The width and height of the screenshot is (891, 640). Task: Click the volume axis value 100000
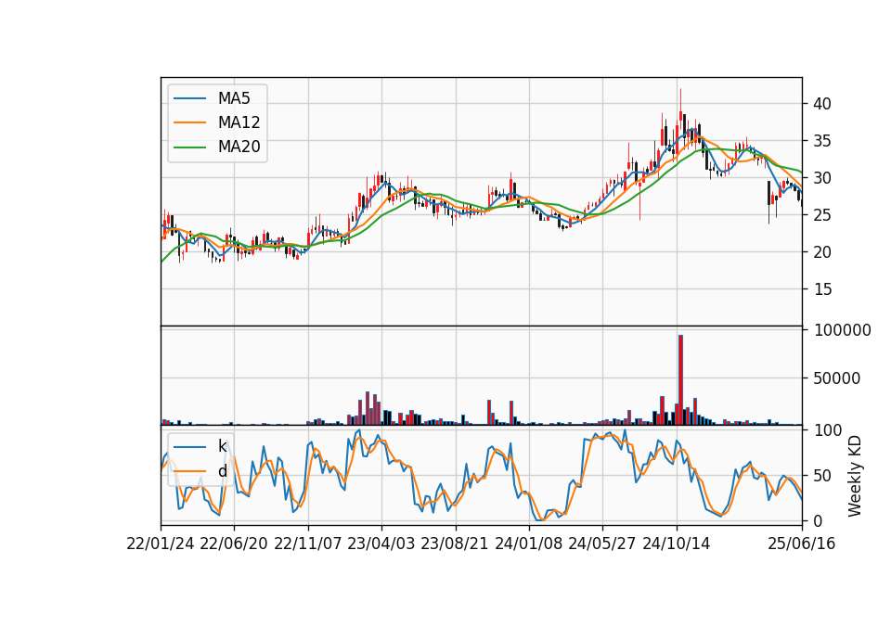click(x=842, y=330)
